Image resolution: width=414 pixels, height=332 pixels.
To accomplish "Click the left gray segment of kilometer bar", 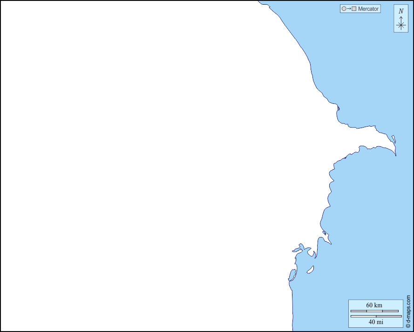I will [358, 311].
